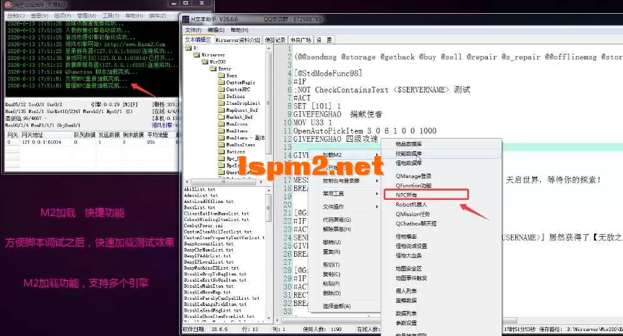Image resolution: width=623 pixels, height=336 pixels.
Task: Click the Defines folder icon
Action: point(221,96)
